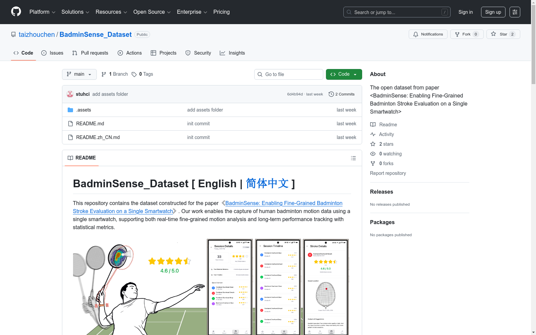Open the badminton teaser image in README

212,286
